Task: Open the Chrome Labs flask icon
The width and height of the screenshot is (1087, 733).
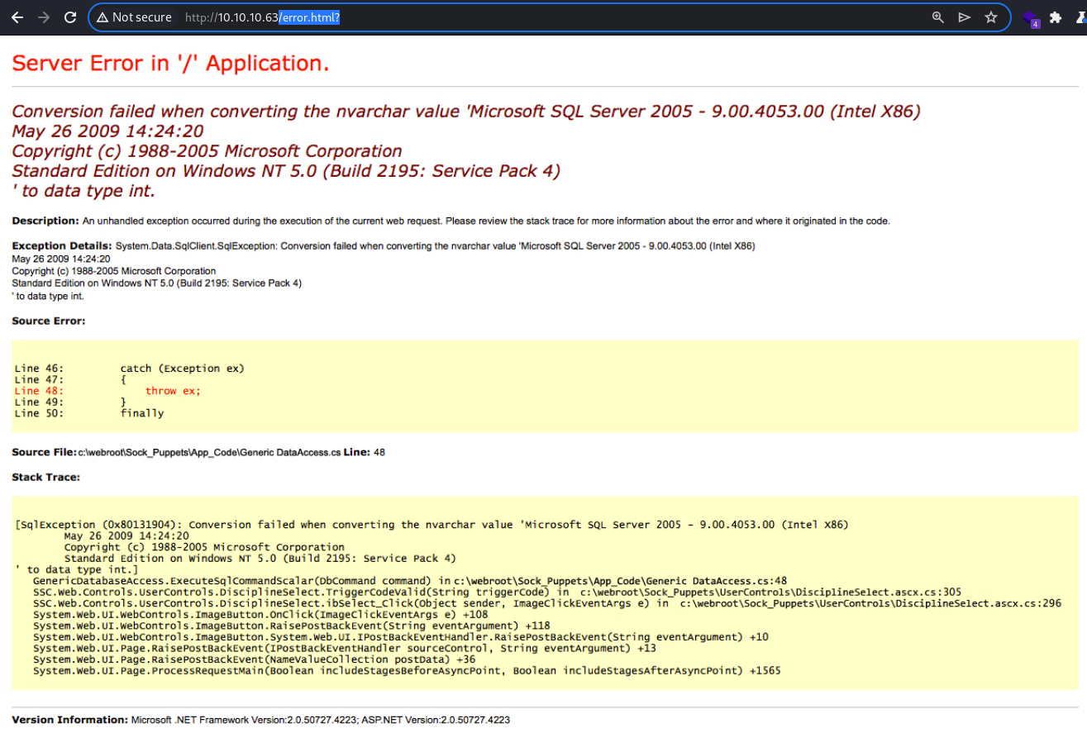Action: 1080,17
